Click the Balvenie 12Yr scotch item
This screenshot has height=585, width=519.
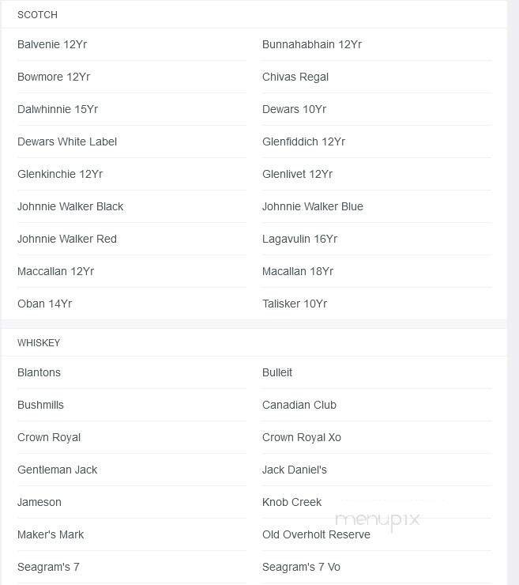(52, 44)
